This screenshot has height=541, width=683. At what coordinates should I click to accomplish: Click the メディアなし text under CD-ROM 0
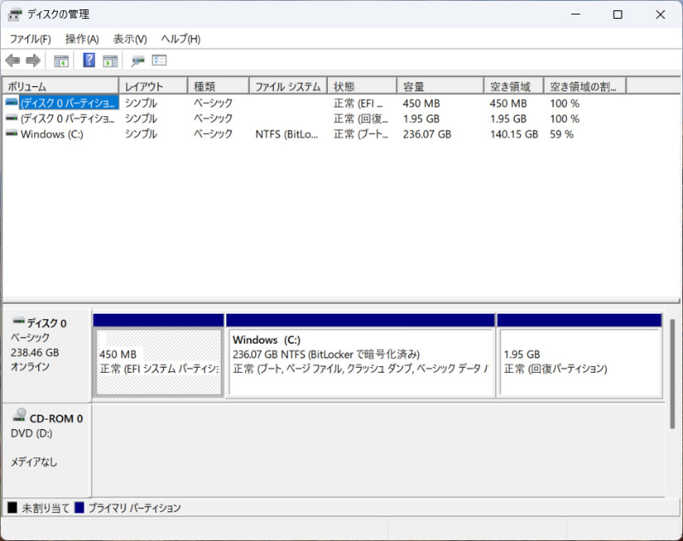tap(34, 462)
